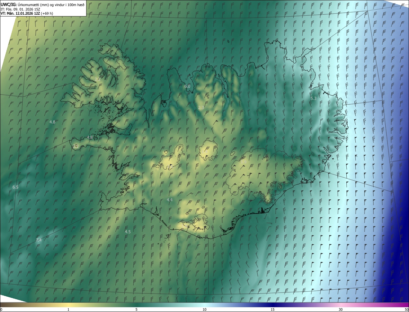Click the 4.5 value label off the southwest coast

tap(128, 232)
